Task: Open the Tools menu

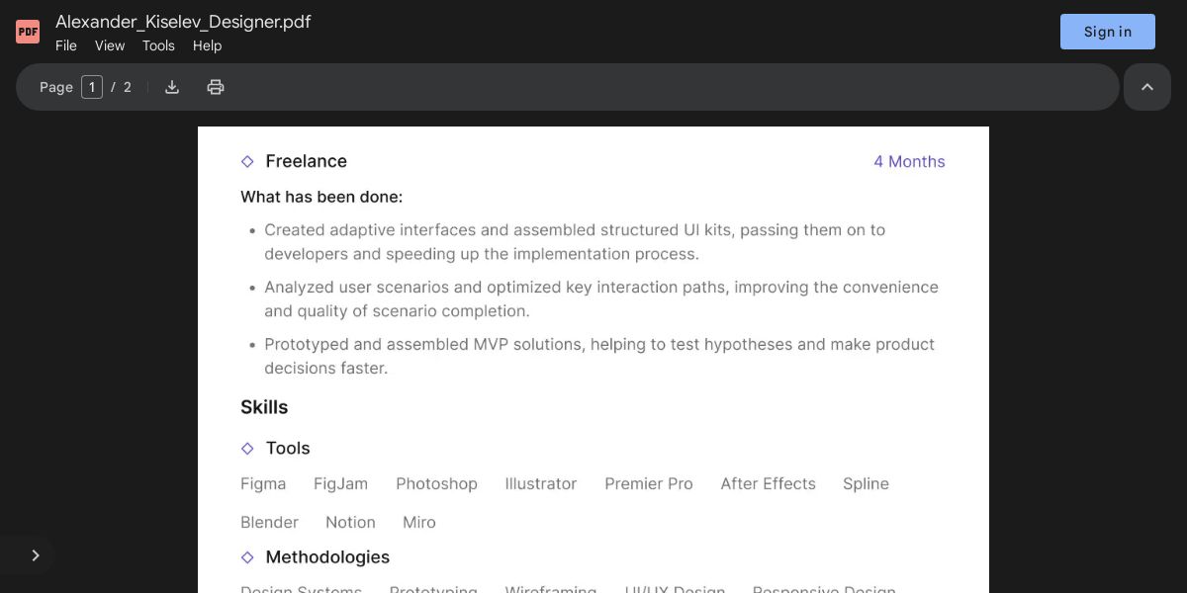Action: pos(158,45)
